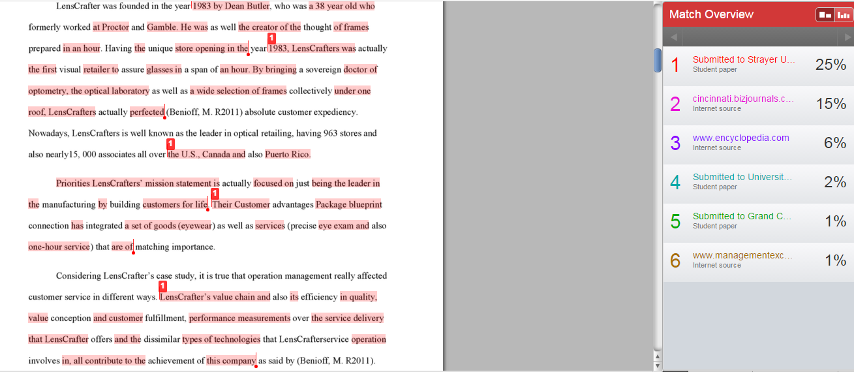Click the scrollbar down arrow at the bottom
The width and height of the screenshot is (854, 372).
[658, 365]
